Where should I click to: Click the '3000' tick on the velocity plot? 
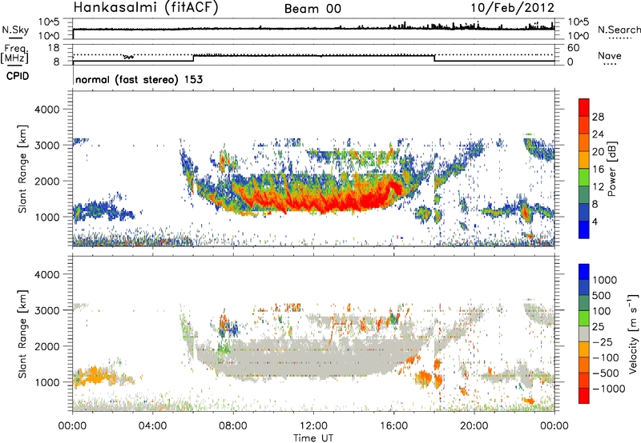[46, 310]
